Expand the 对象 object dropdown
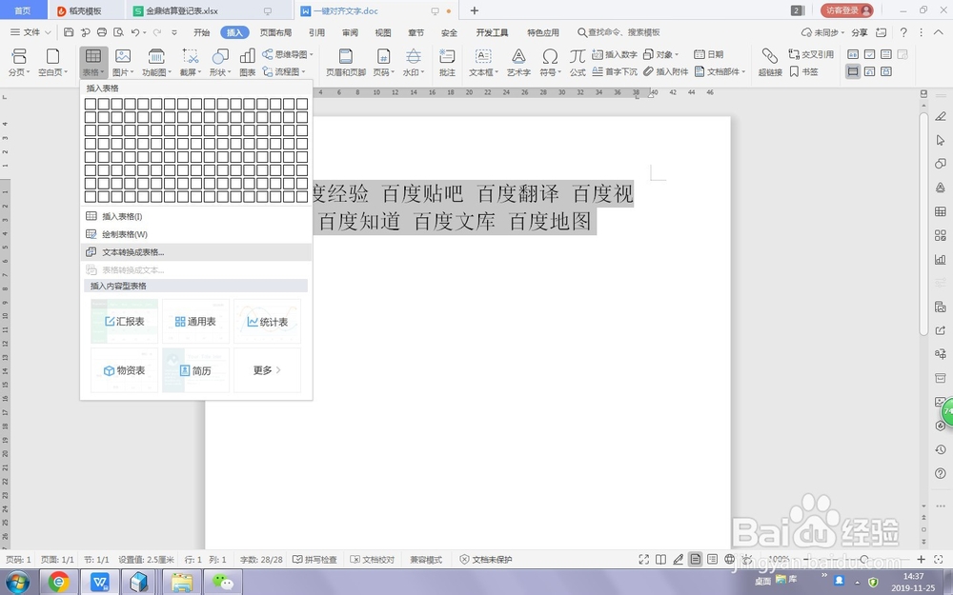The height and width of the screenshot is (595, 953). (677, 54)
